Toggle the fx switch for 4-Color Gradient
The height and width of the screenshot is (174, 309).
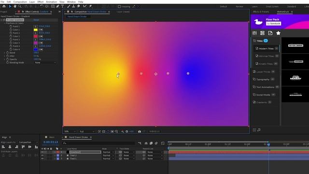(4, 20)
